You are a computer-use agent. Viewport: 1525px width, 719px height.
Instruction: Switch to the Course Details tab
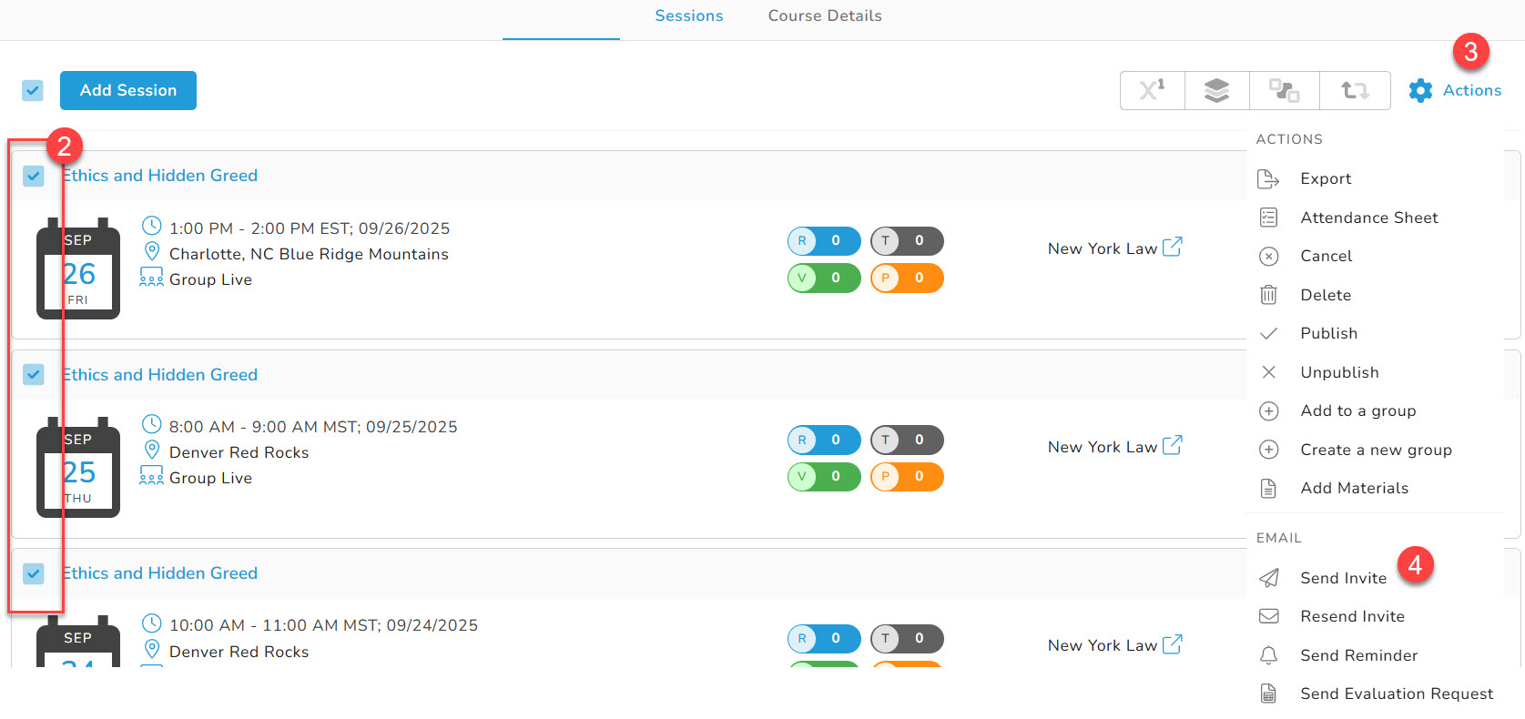(825, 15)
